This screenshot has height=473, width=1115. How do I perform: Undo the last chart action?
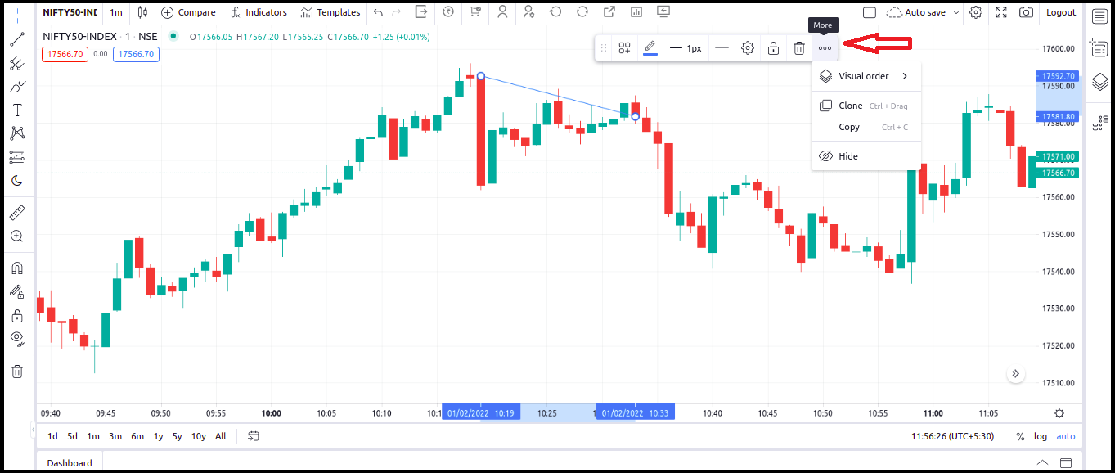(x=378, y=12)
